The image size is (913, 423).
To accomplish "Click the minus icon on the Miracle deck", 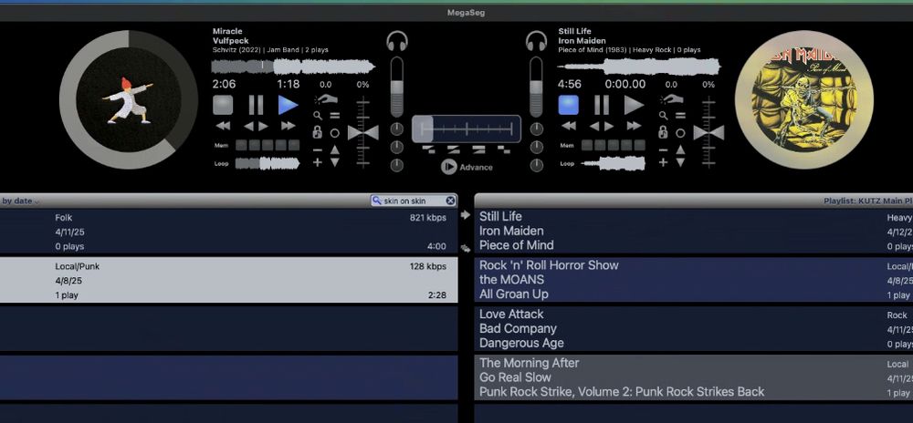I will pos(318,150).
